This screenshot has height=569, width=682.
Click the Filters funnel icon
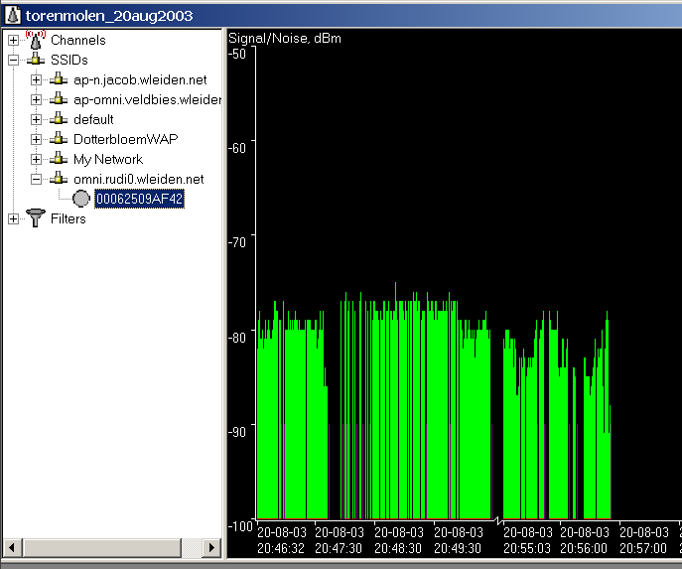[x=36, y=218]
